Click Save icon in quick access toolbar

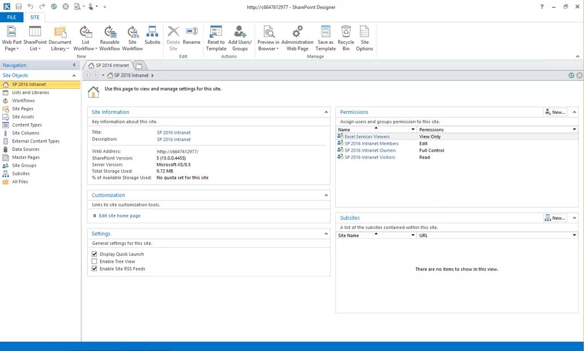coord(19,7)
